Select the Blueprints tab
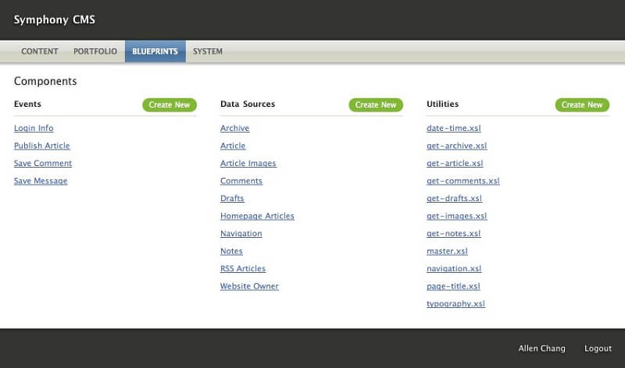The height and width of the screenshot is (368, 625). 155,51
